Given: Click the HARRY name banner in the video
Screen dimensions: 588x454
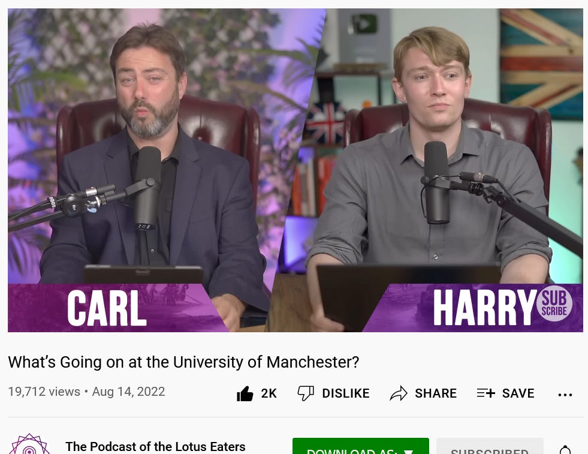Looking at the screenshot, I should click(x=484, y=308).
